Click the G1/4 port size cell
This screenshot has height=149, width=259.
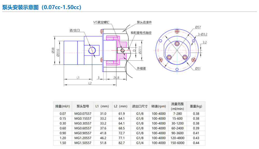tap(140, 143)
